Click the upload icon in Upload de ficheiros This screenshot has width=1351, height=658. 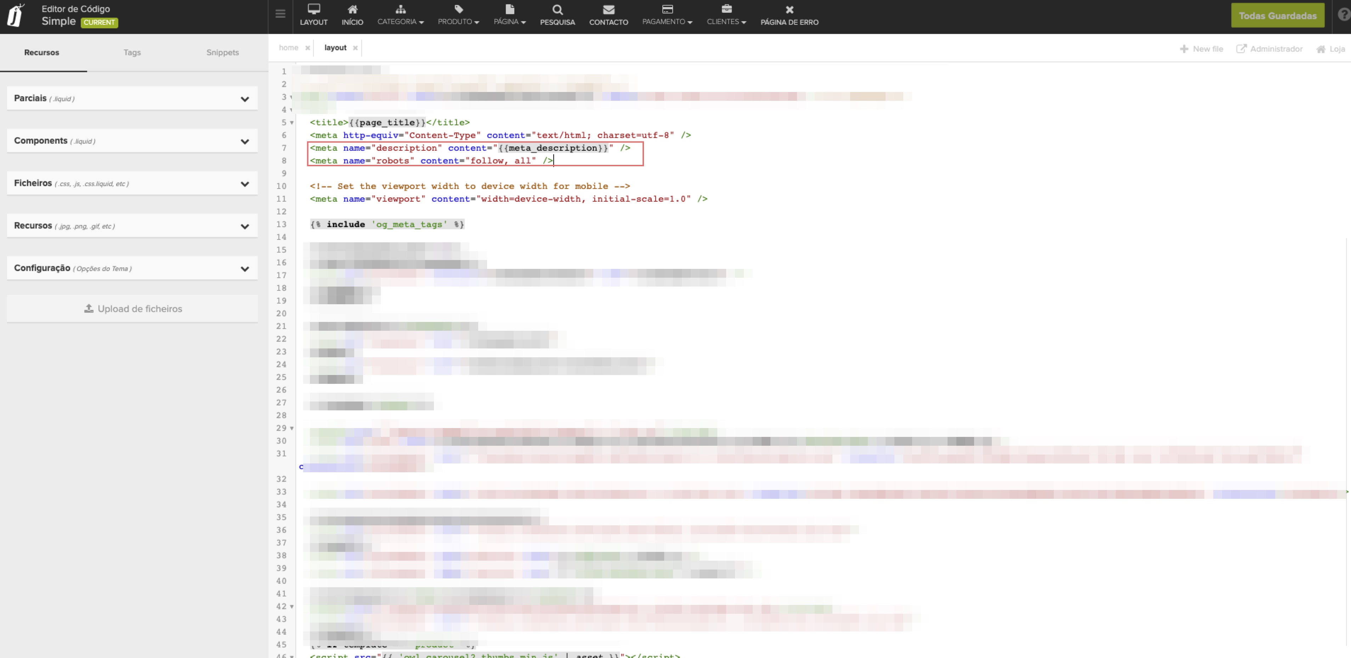[x=89, y=308]
